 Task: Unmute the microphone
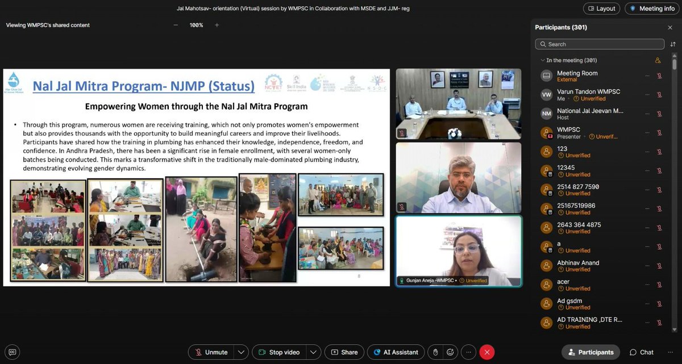pos(211,352)
